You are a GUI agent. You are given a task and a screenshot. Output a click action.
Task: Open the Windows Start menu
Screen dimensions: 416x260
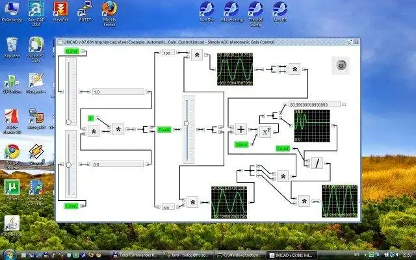tap(10, 255)
